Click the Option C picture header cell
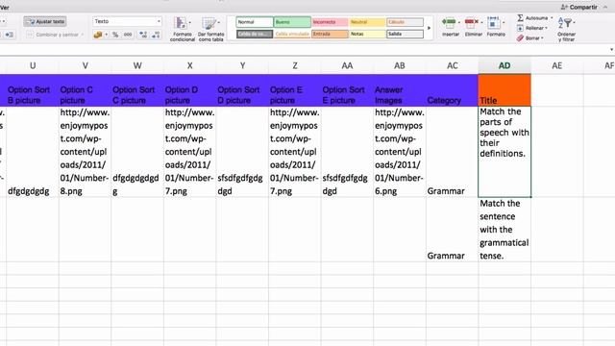 point(86,90)
